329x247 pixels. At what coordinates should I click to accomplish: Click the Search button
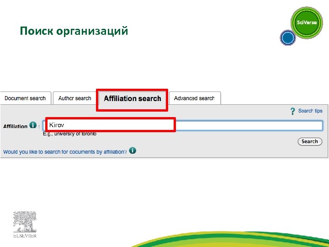coord(310,141)
